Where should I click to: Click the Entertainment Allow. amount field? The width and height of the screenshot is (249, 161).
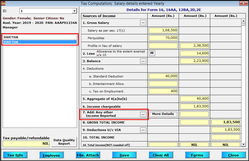coord(163,84)
